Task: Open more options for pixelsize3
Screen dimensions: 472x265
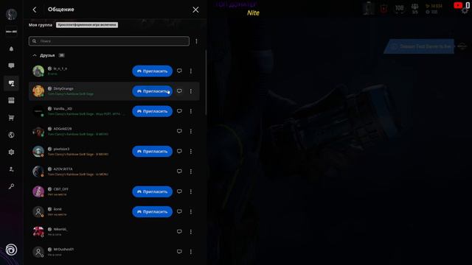Action: (x=191, y=152)
